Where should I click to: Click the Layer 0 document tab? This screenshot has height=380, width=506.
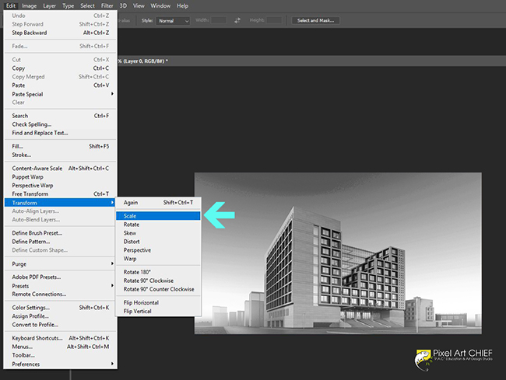[142, 61]
